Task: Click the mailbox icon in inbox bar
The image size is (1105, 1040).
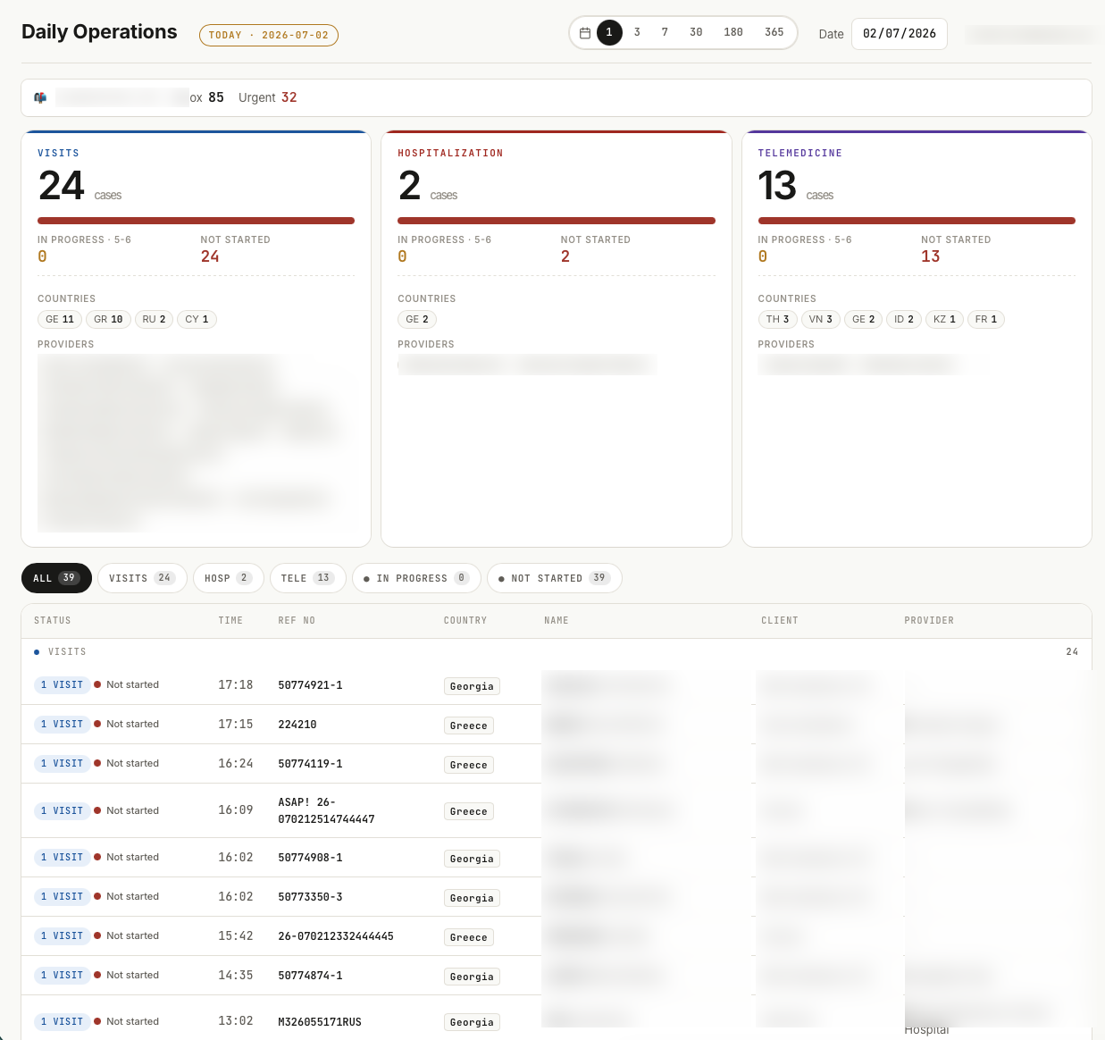Action: tap(40, 97)
